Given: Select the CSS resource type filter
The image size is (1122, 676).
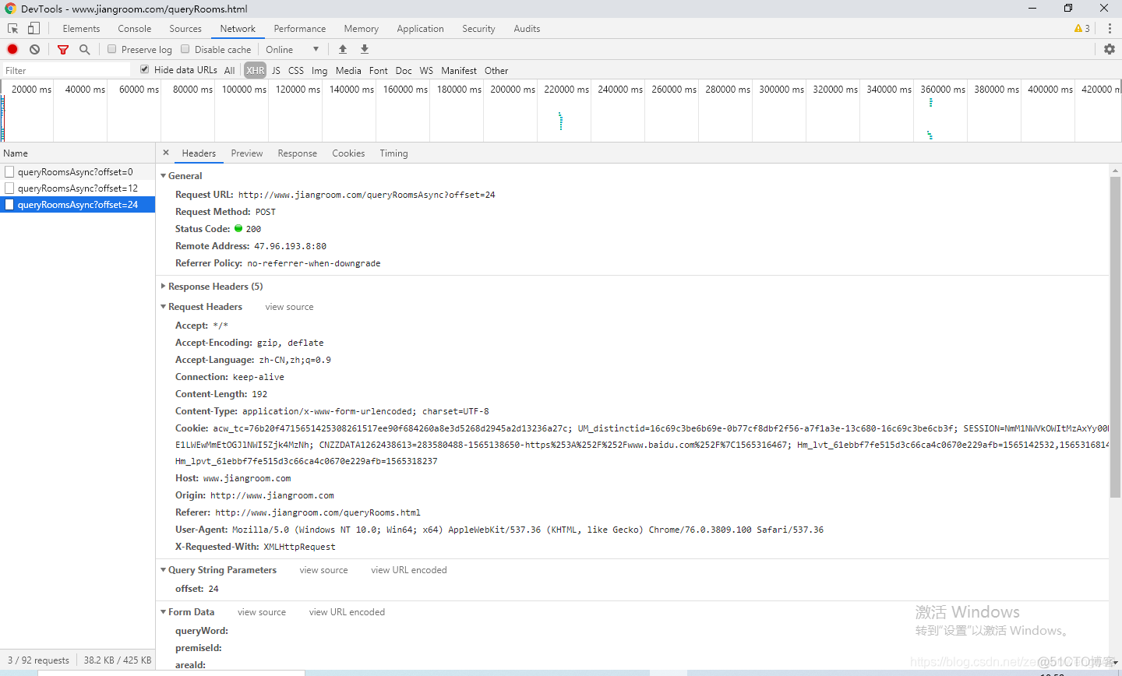Looking at the screenshot, I should [296, 70].
